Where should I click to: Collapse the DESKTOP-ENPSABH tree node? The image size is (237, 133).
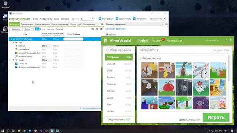[11, 39]
